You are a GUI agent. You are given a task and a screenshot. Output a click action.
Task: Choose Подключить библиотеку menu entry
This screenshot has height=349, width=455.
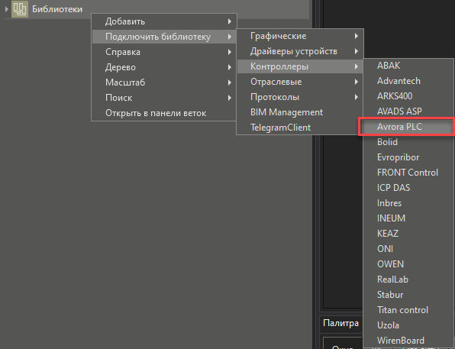[164, 37]
